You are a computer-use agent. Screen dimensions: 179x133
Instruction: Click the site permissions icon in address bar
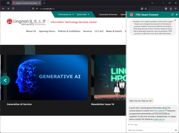point(37,9)
